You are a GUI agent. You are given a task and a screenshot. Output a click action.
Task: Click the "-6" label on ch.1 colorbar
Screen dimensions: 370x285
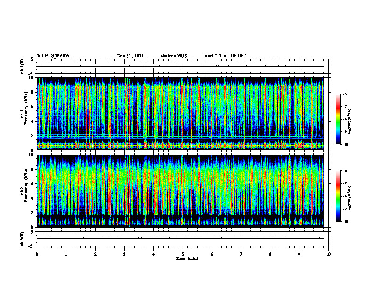click(345, 94)
